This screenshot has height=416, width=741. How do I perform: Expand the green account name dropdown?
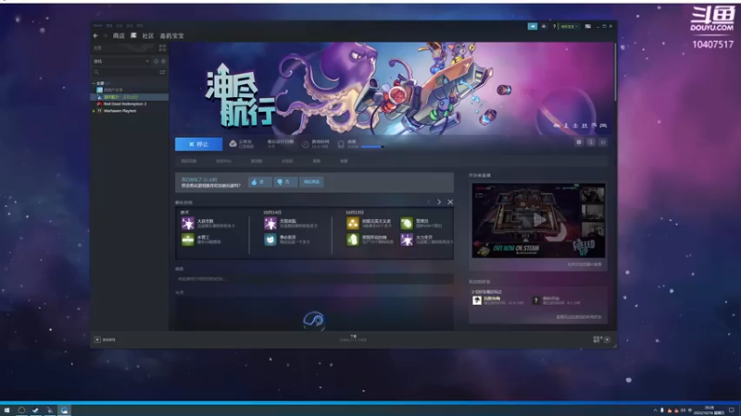[569, 27]
